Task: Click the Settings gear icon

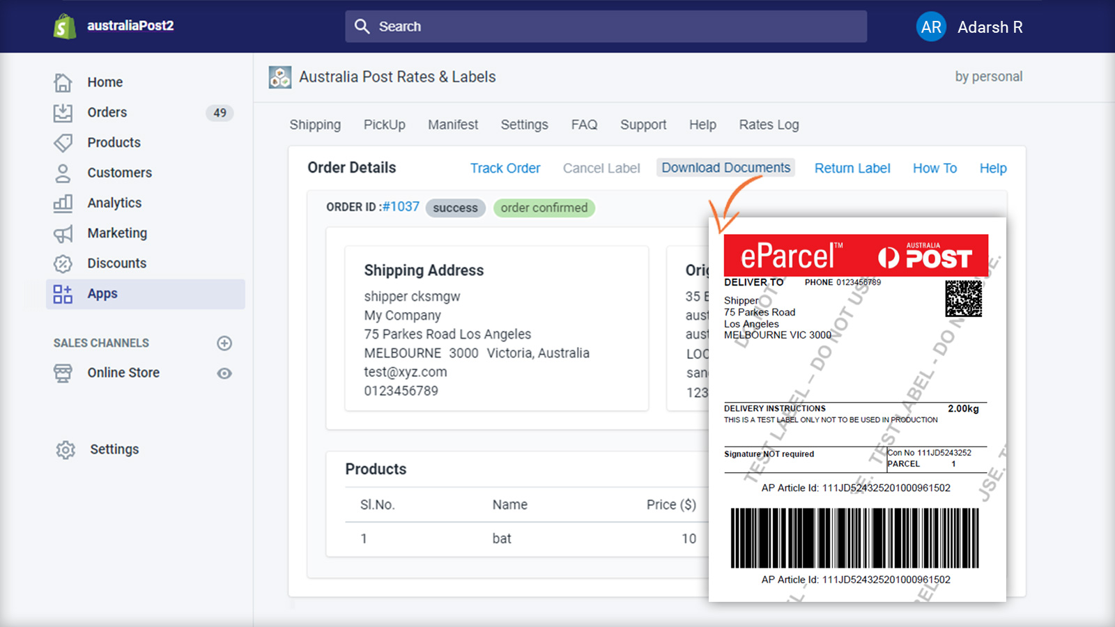Action: (66, 450)
